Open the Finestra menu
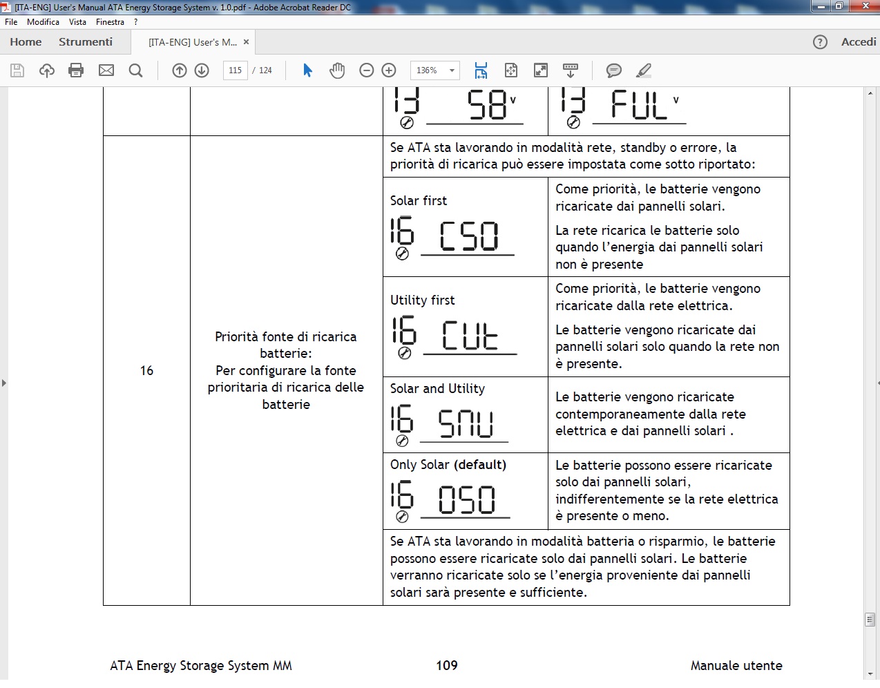This screenshot has width=880, height=688. [x=110, y=22]
